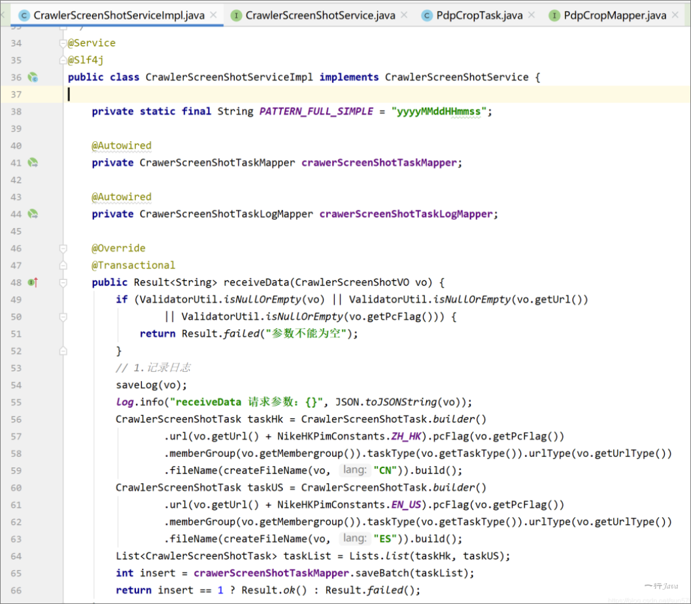Click the @Service annotation
Screen dimensions: 691x604
(x=92, y=43)
